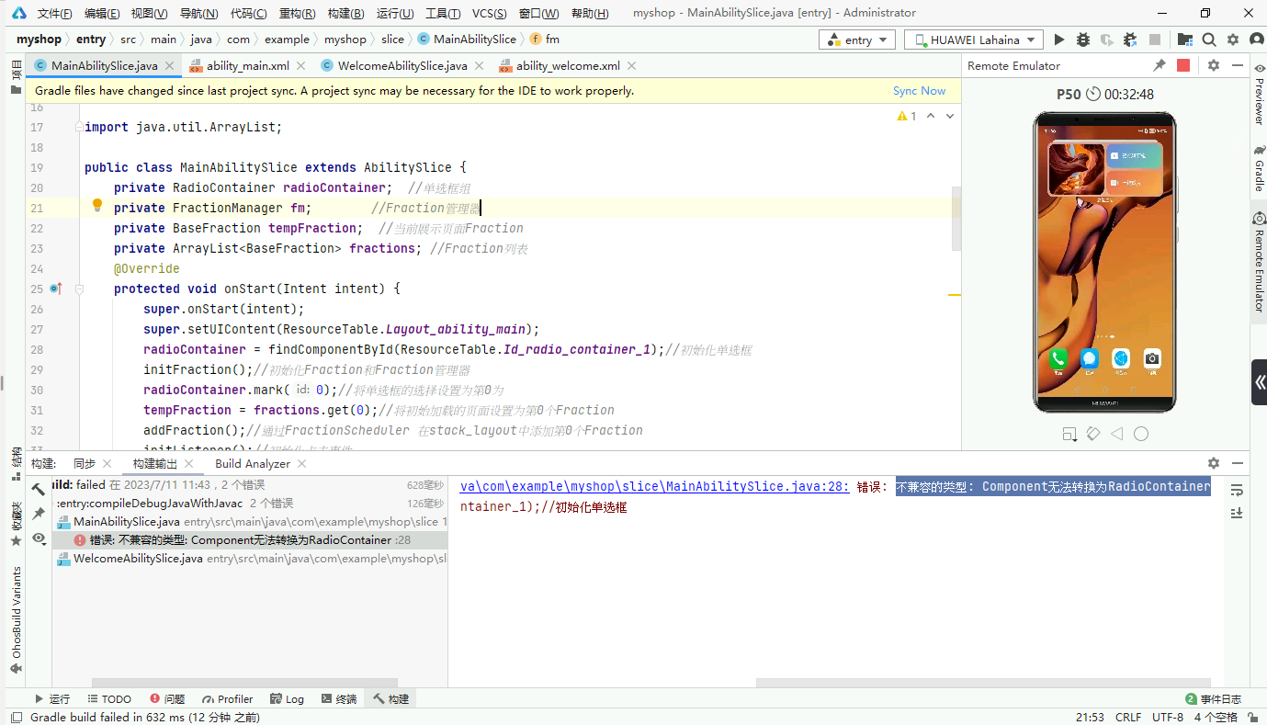Expand the collapsed side panel chevron
Image resolution: width=1267 pixels, height=725 pixels.
[x=1259, y=382]
